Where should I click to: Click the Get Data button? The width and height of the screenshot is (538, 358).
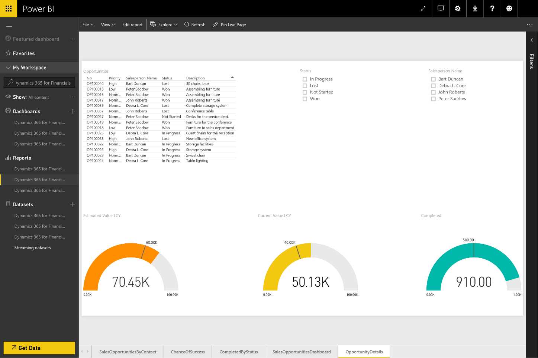pos(39,348)
